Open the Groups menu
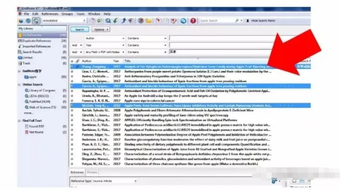This screenshot has width=341, height=190. [67, 14]
